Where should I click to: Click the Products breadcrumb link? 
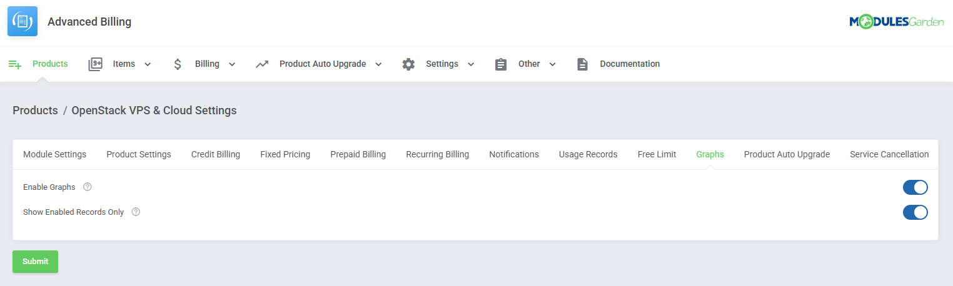[x=35, y=111]
